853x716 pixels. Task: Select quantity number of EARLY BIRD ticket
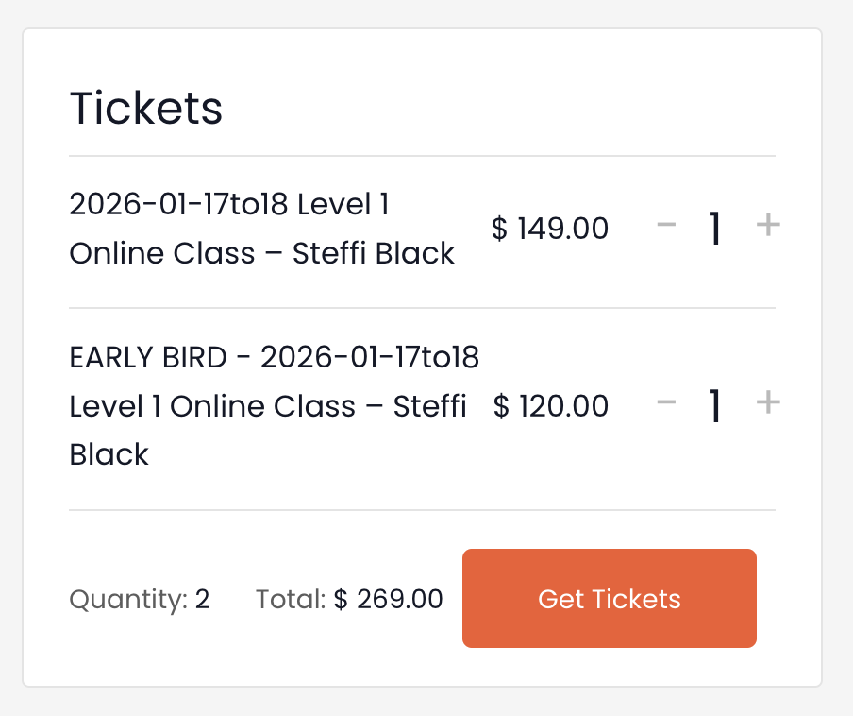coord(715,405)
